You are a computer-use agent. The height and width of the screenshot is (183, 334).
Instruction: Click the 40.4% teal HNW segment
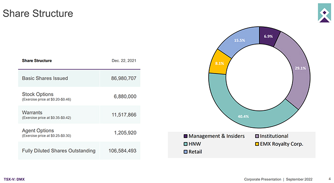click(x=243, y=116)
